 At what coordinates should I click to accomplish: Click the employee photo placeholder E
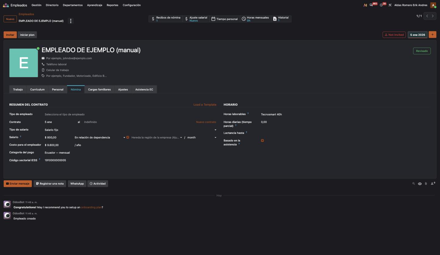click(x=24, y=63)
